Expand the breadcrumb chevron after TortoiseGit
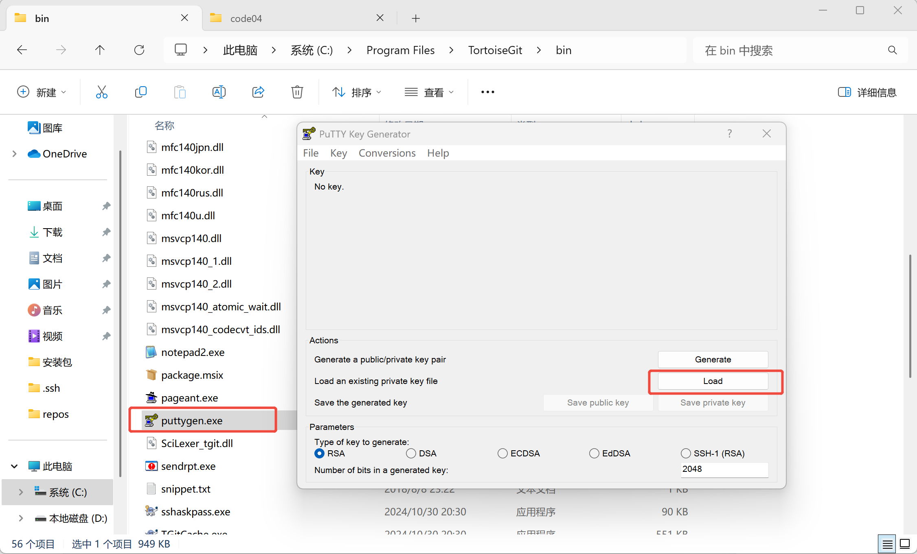 pyautogui.click(x=539, y=50)
